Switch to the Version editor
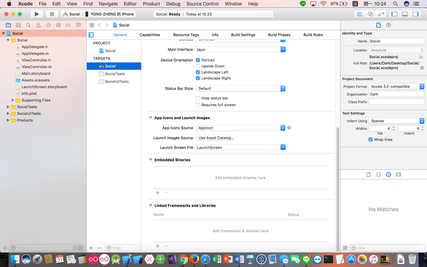 coord(381,14)
